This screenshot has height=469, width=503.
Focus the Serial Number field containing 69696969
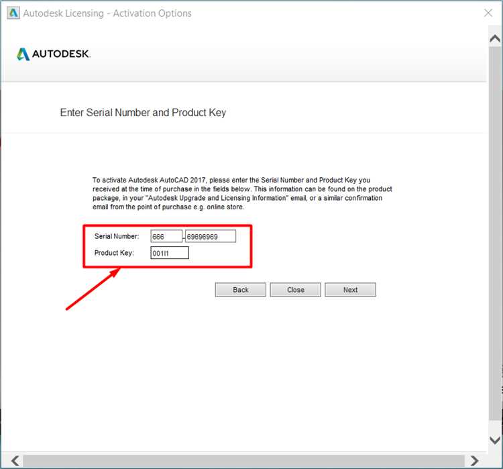coord(211,236)
